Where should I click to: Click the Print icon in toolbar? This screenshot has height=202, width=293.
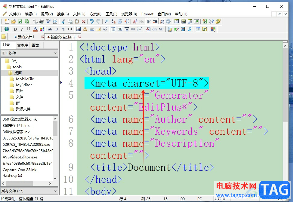click(x=42, y=21)
